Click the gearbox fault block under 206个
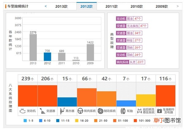Image resolution: width=184 pixels, height=131 pixels. coord(48,96)
